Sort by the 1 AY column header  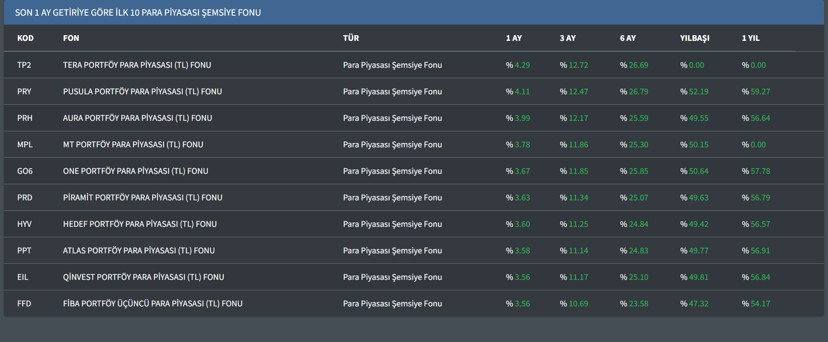(514, 38)
